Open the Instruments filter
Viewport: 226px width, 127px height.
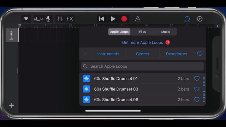click(x=108, y=54)
